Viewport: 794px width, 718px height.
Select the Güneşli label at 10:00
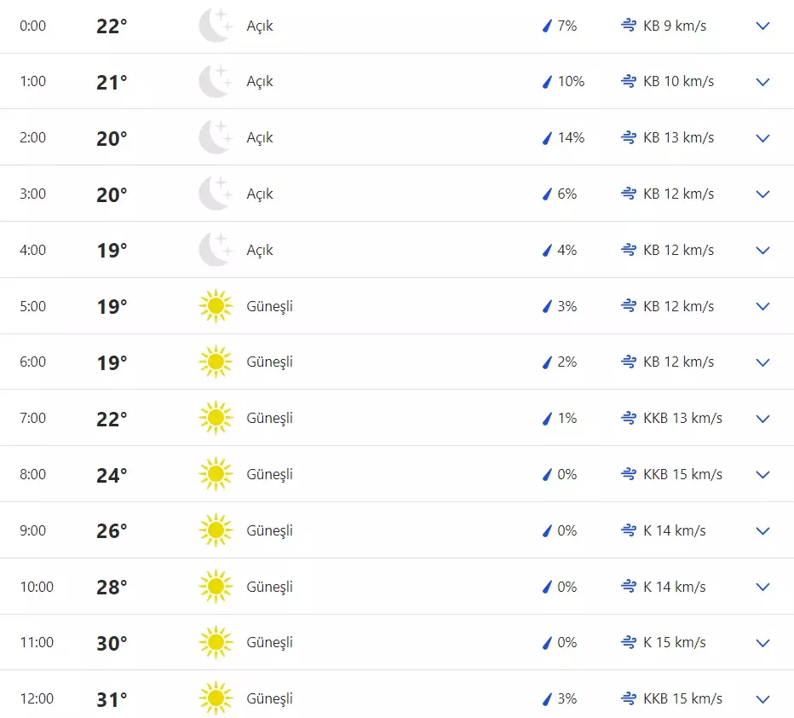point(269,587)
